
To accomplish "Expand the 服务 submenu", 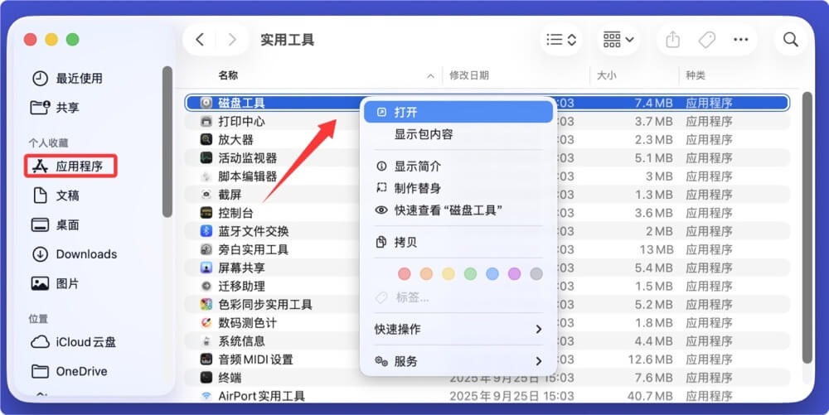I will [x=458, y=361].
